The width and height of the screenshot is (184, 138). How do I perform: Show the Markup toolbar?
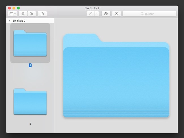click(x=116, y=14)
